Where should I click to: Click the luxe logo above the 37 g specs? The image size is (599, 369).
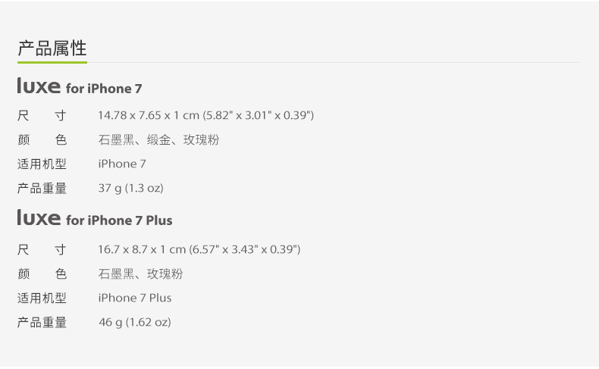(x=39, y=86)
